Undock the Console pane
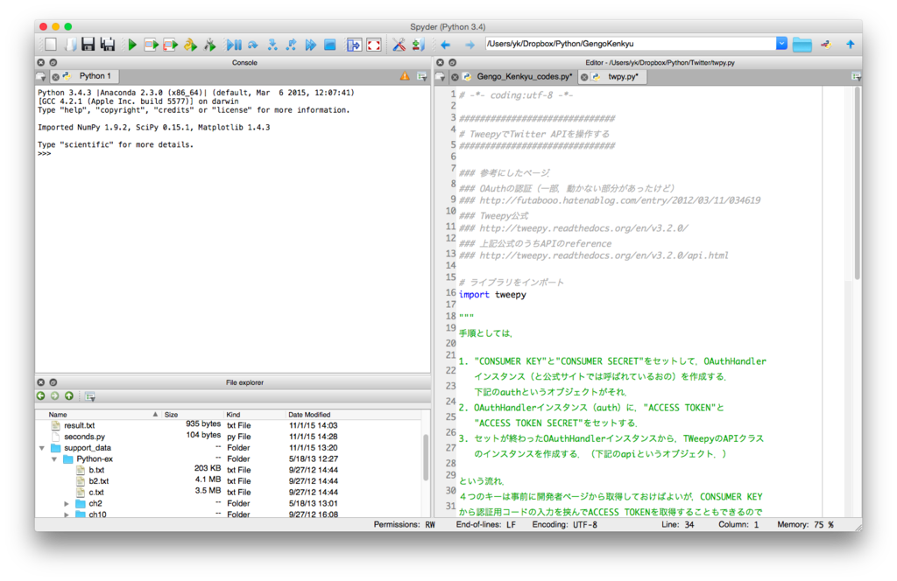This screenshot has width=897, height=581. point(53,62)
